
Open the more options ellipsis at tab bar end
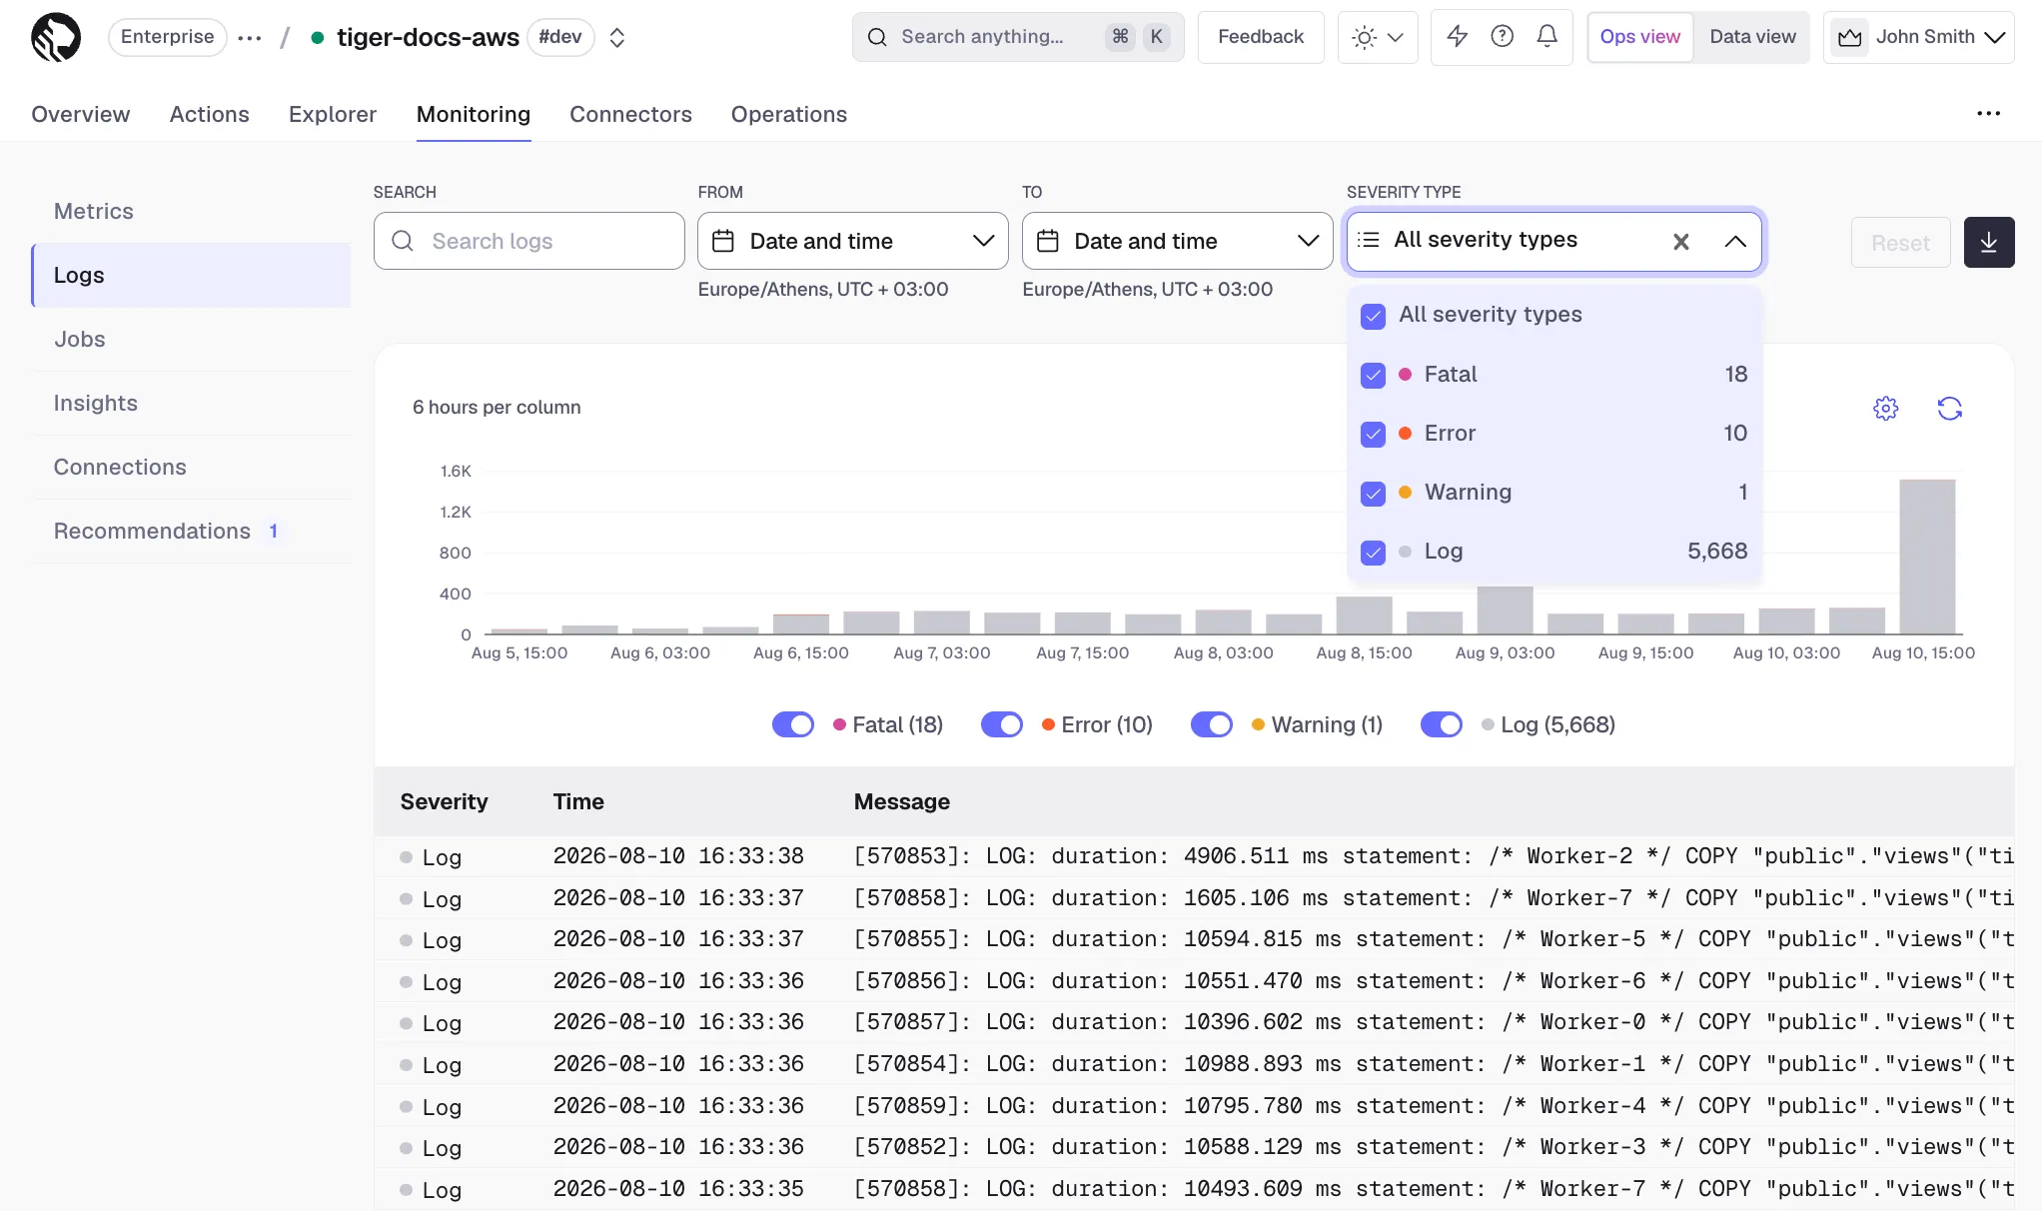click(1989, 114)
